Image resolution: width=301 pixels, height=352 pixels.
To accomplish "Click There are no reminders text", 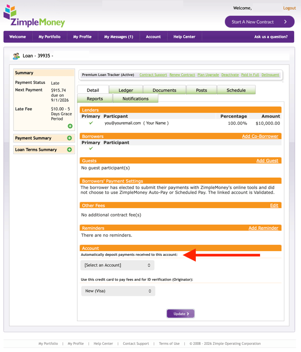I will [x=106, y=235].
